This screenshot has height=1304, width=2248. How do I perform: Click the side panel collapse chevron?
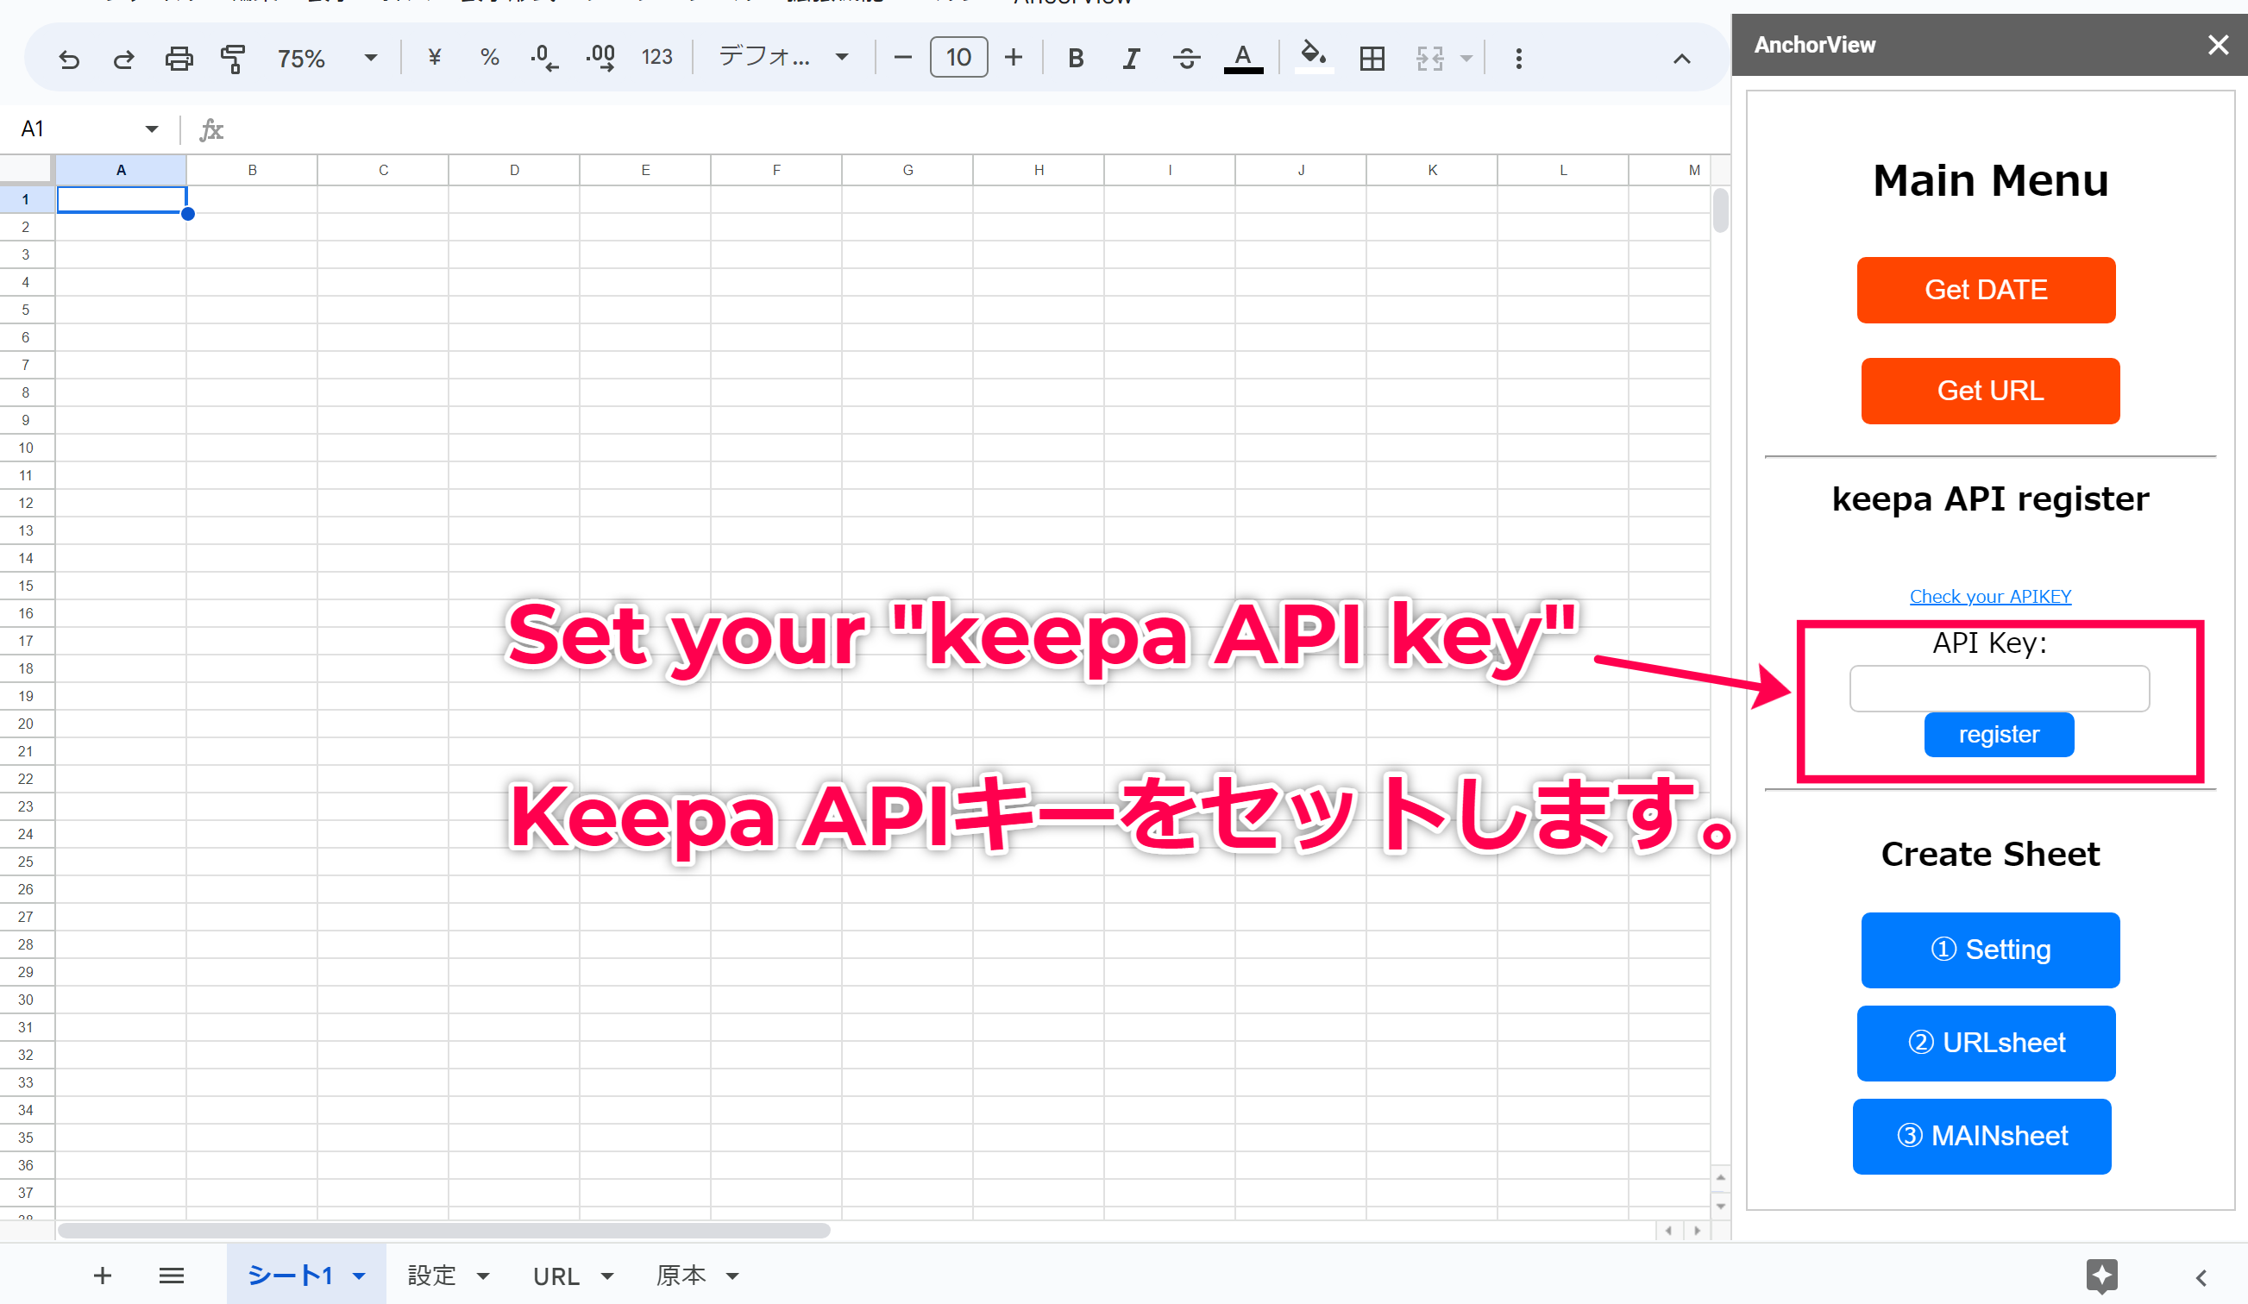click(2201, 1278)
